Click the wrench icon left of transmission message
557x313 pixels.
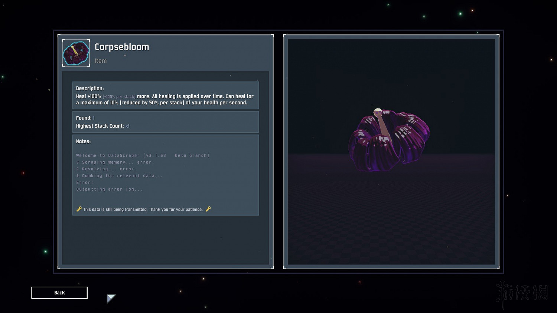(x=79, y=209)
